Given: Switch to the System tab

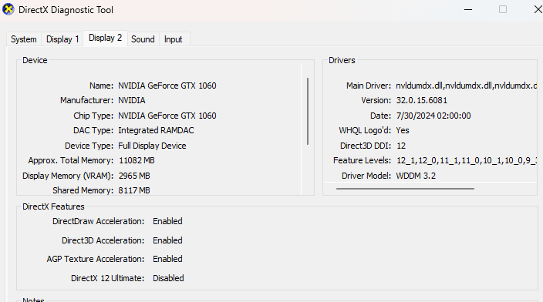Looking at the screenshot, I should 24,39.
